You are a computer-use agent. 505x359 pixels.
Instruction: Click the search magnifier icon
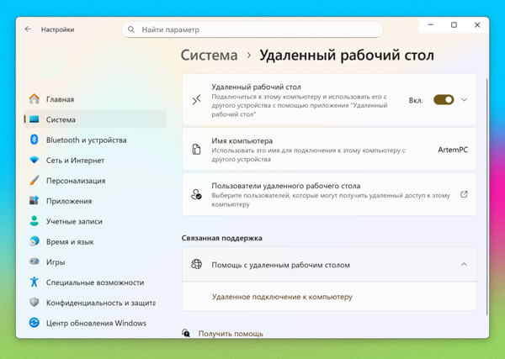(131, 29)
